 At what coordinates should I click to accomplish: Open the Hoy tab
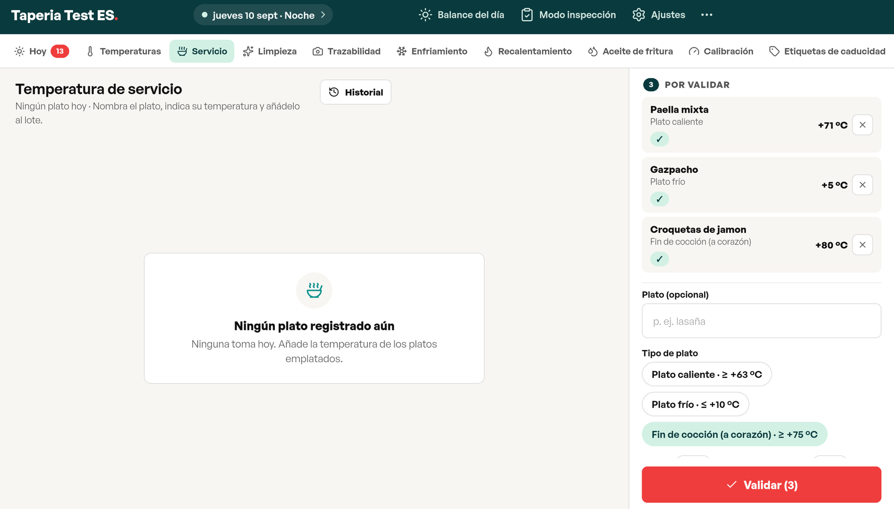click(41, 51)
